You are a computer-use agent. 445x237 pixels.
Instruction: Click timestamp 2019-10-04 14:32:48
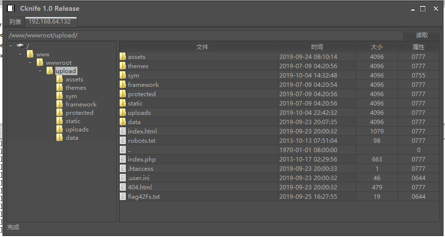308,75
